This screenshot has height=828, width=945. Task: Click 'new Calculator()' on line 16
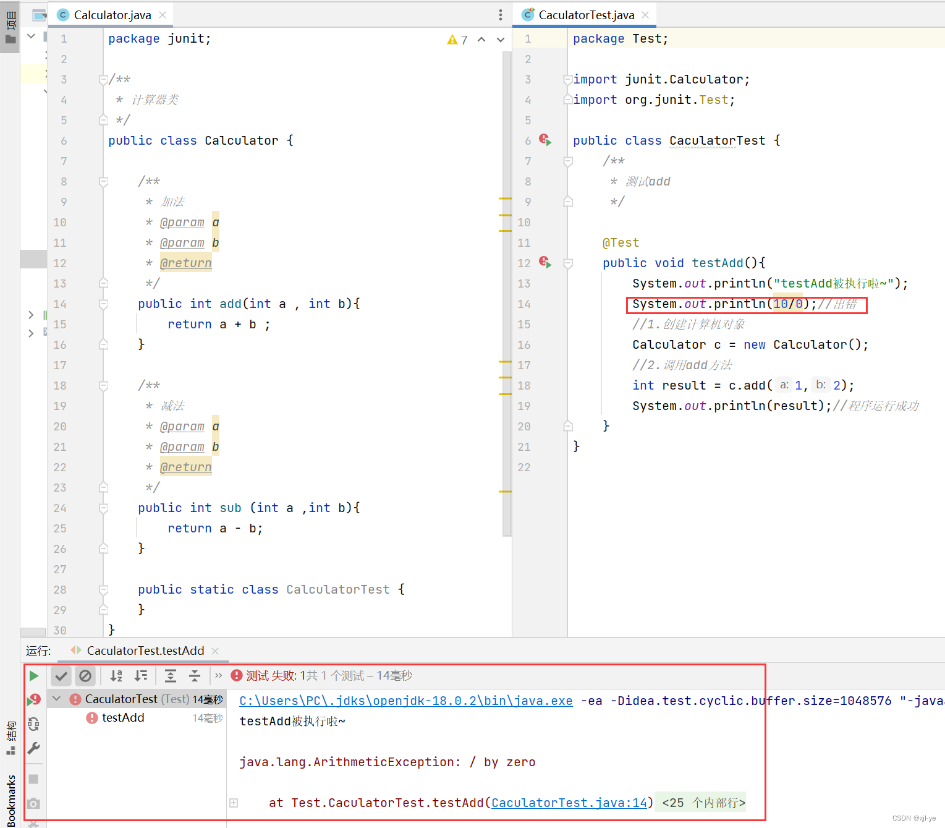tap(803, 344)
